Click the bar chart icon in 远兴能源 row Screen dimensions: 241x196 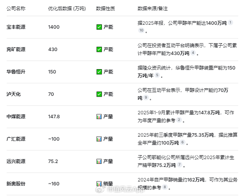(x=99, y=161)
